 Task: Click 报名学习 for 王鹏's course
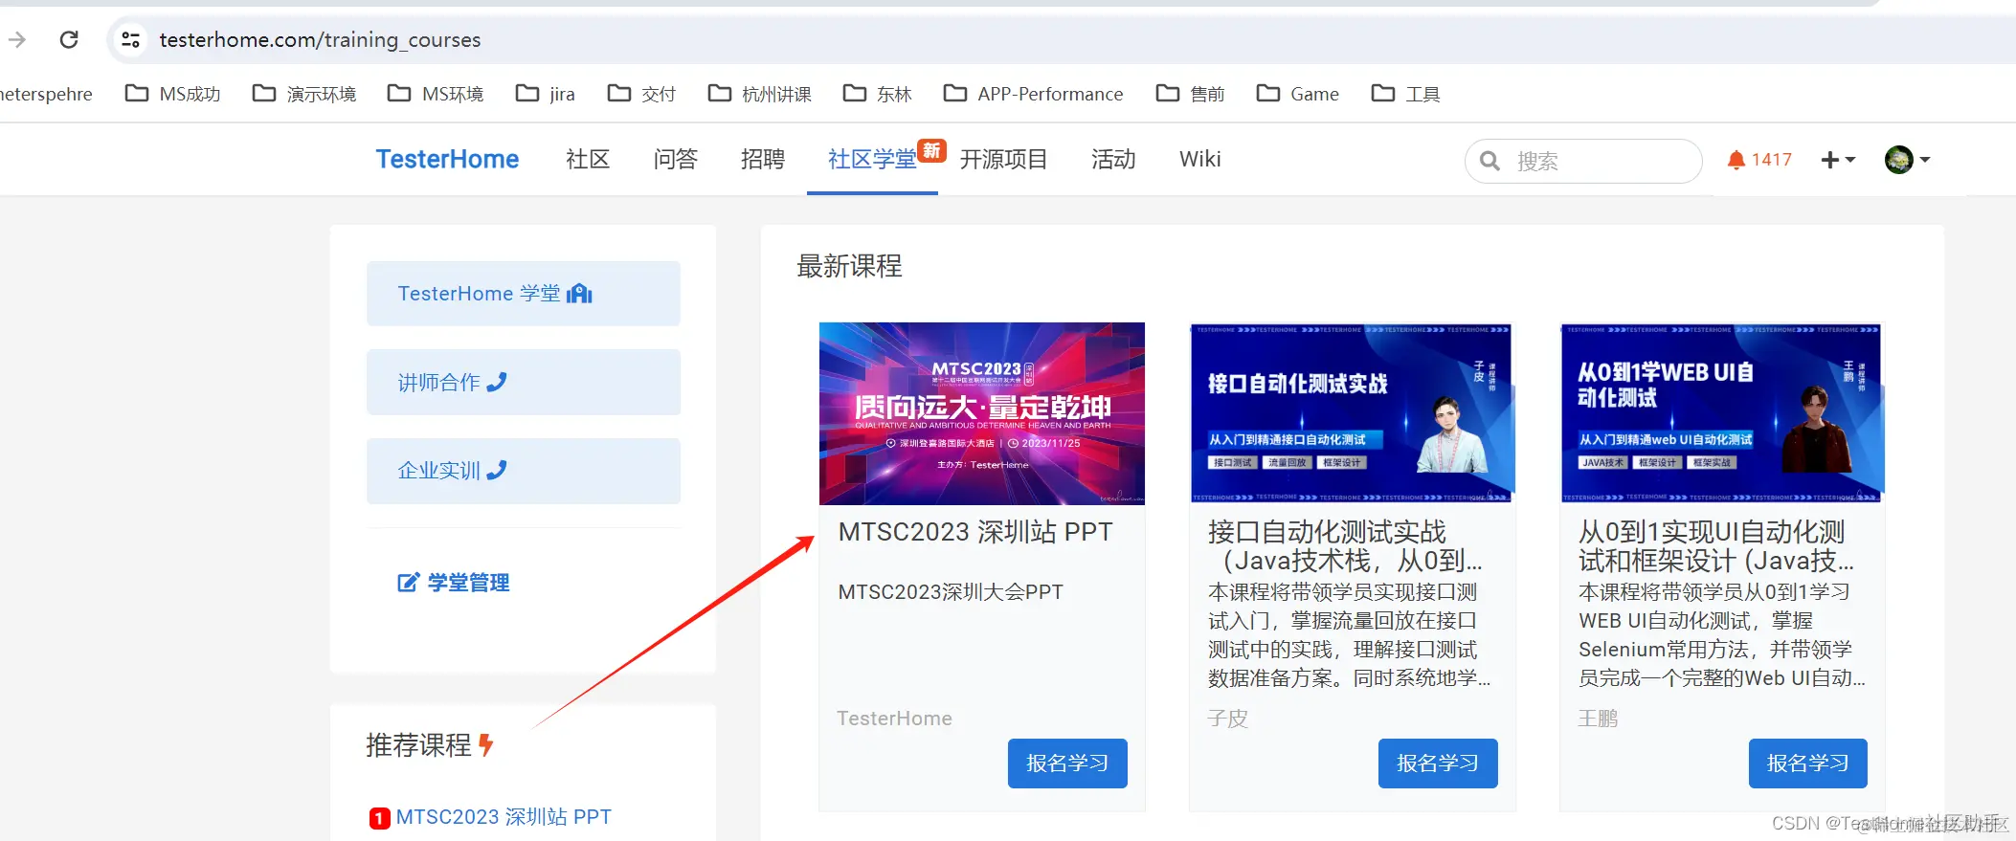pos(1808,764)
